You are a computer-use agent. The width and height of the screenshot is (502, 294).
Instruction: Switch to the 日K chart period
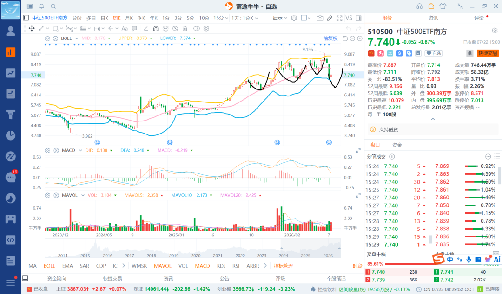point(105,18)
